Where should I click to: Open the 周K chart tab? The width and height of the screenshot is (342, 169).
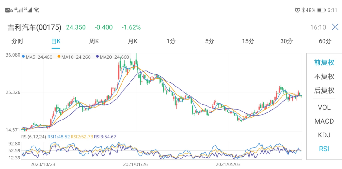coord(94,41)
